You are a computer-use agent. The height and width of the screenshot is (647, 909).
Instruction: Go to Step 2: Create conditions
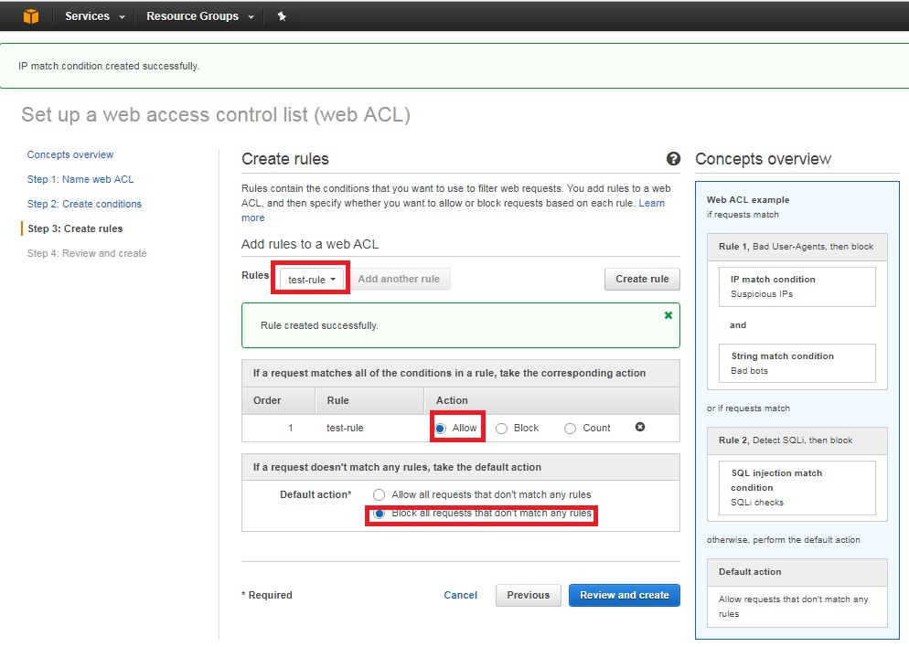pos(85,204)
